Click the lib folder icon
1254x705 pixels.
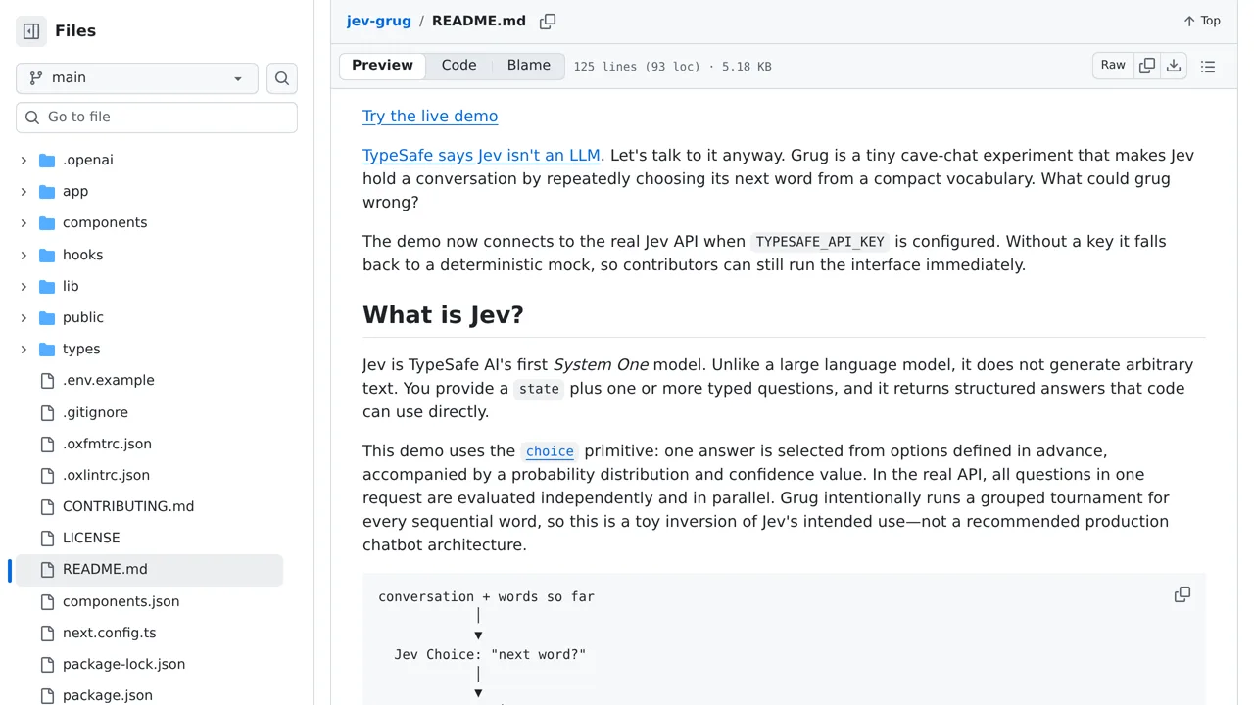click(47, 286)
